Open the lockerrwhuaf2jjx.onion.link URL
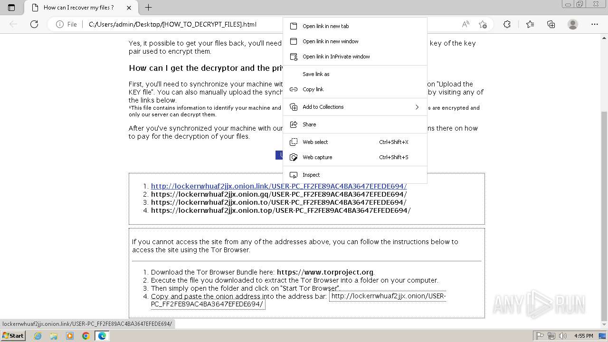Image resolution: width=608 pixels, height=342 pixels. 279,186
